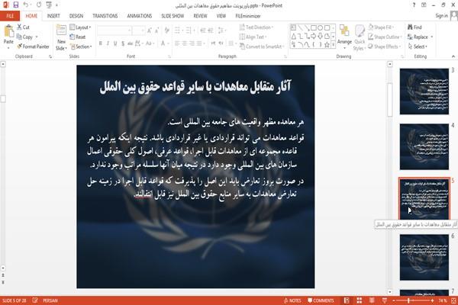Switch to the INSERT tab
Viewport: 458px width, 305px height.
pyautogui.click(x=53, y=16)
